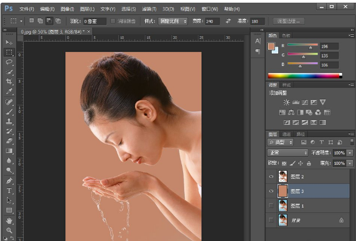The width and height of the screenshot is (356, 241).
Task: Select the Eyedropper tool
Action: [9, 91]
